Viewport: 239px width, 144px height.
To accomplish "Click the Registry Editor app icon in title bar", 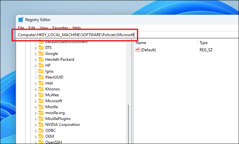I will 21,20.
